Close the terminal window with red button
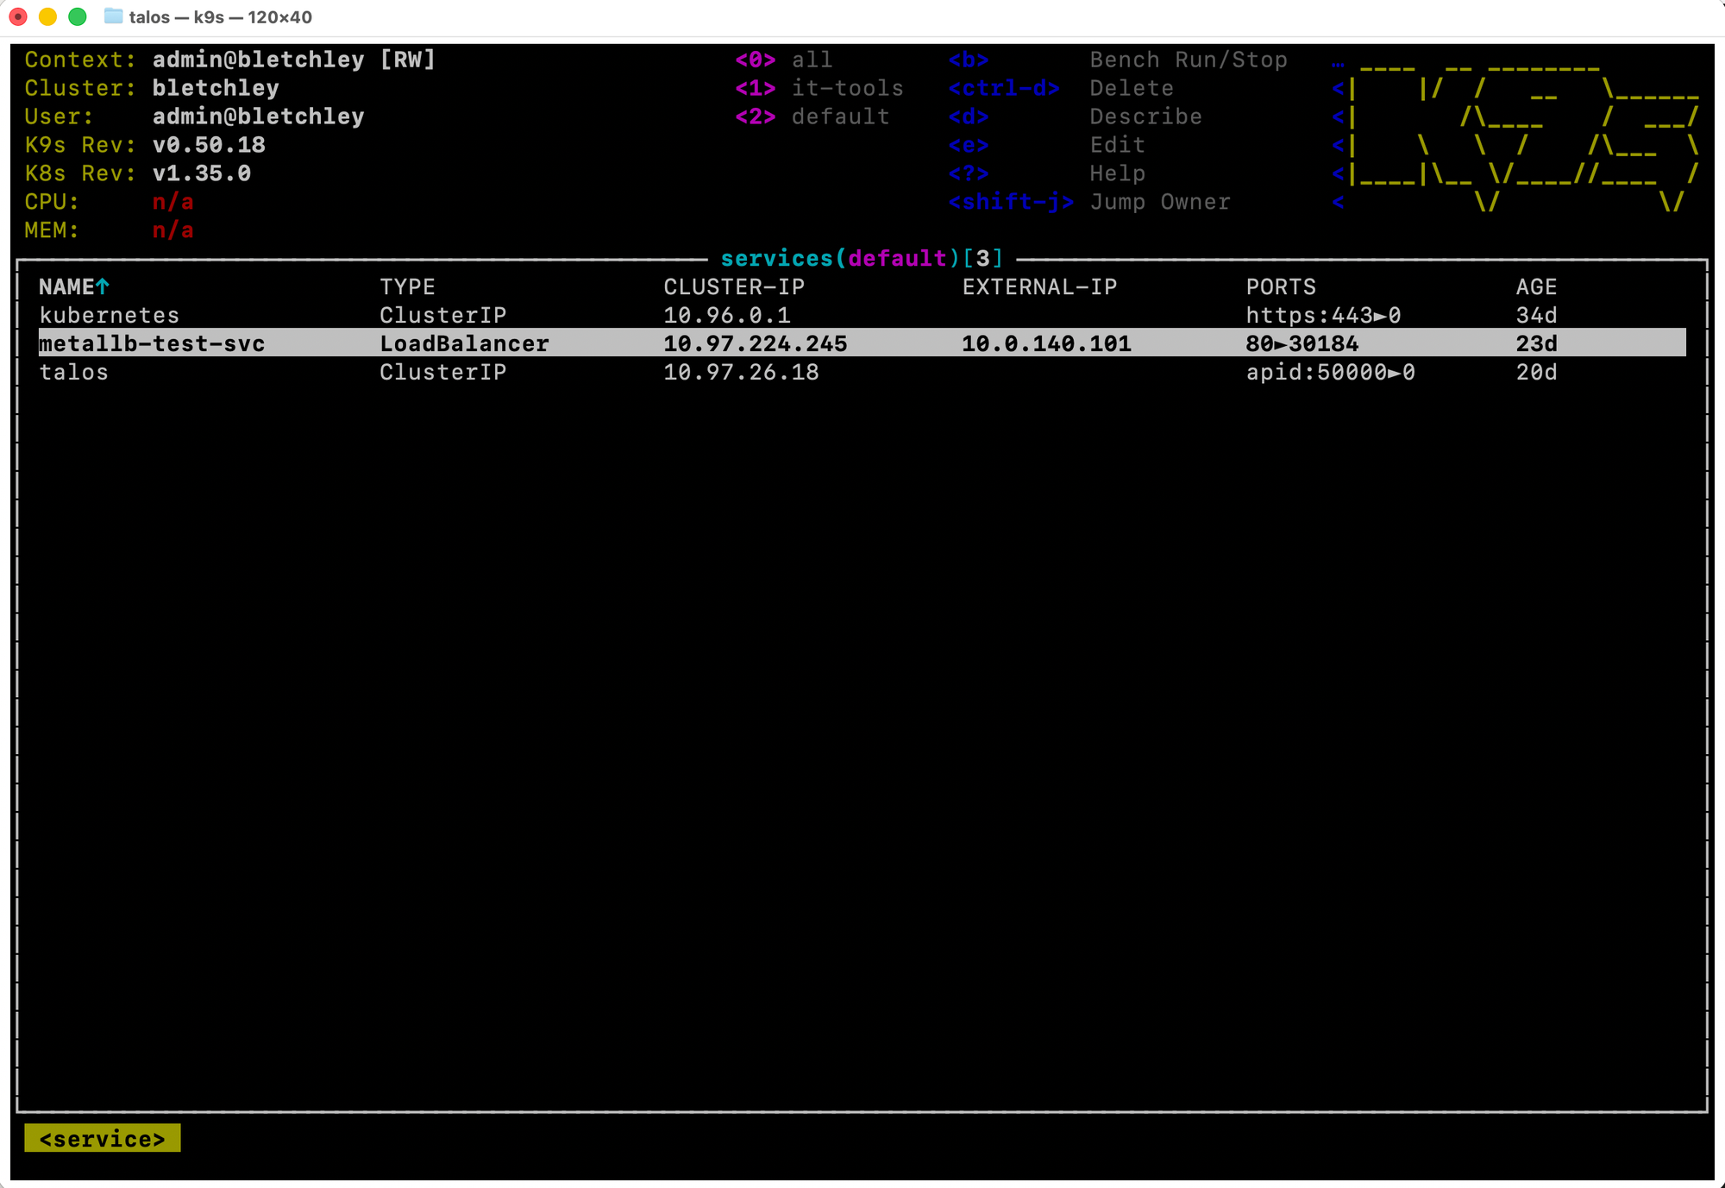The width and height of the screenshot is (1725, 1188). (x=18, y=16)
